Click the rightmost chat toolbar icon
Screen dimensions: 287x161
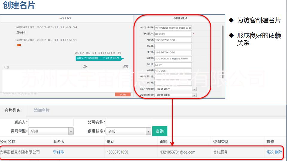tap(126, 67)
